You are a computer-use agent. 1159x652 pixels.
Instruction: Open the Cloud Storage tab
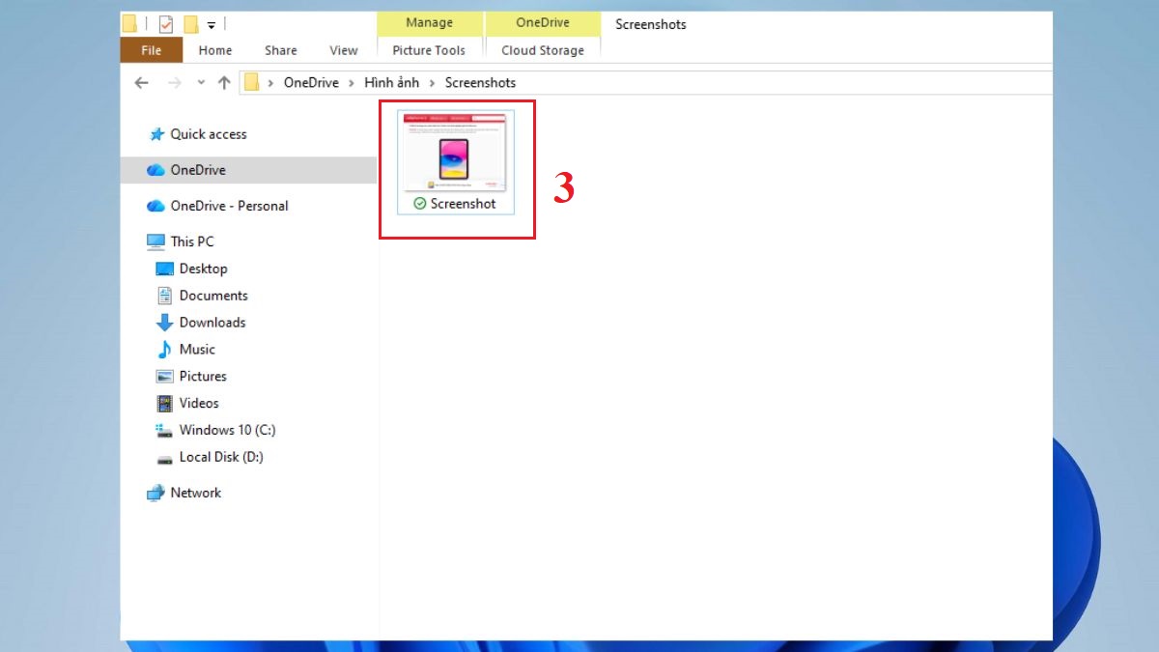[x=543, y=50]
